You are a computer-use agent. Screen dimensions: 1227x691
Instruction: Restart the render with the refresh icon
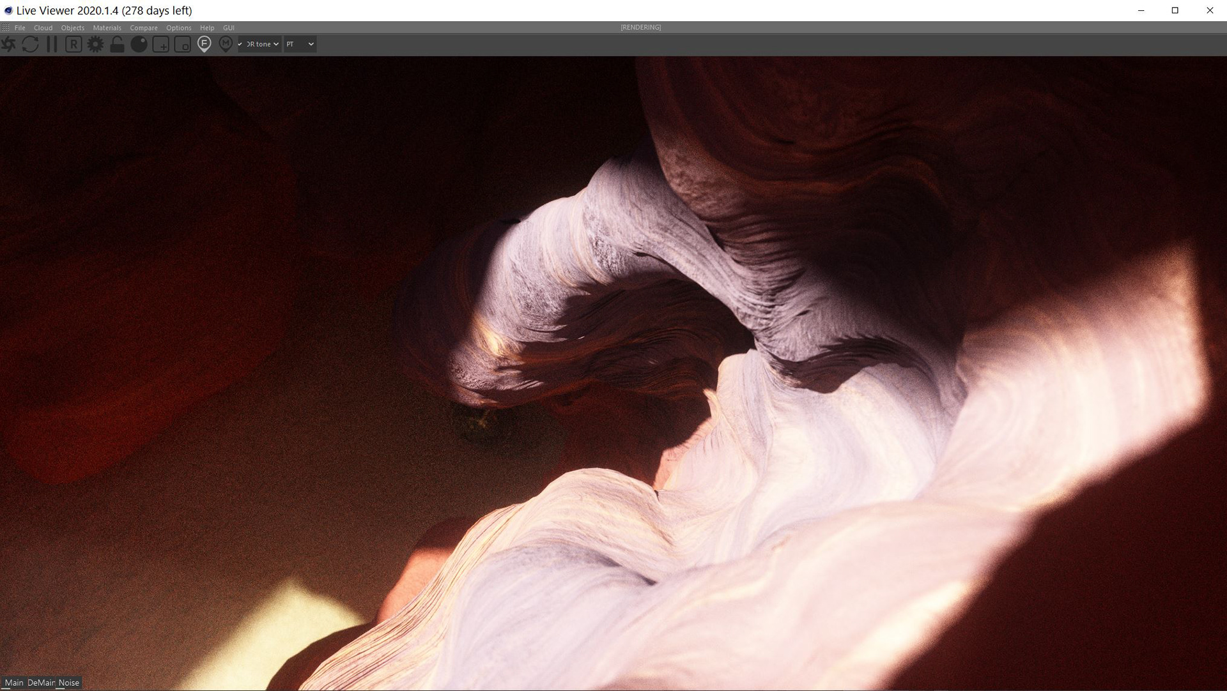[30, 44]
